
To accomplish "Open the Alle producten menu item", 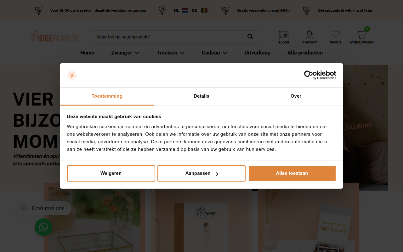I will coord(305,53).
